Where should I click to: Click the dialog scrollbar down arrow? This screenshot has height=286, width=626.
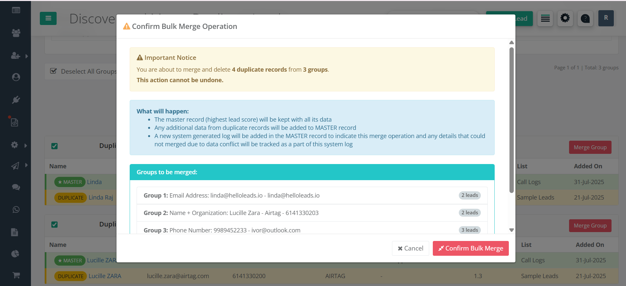pyautogui.click(x=511, y=230)
